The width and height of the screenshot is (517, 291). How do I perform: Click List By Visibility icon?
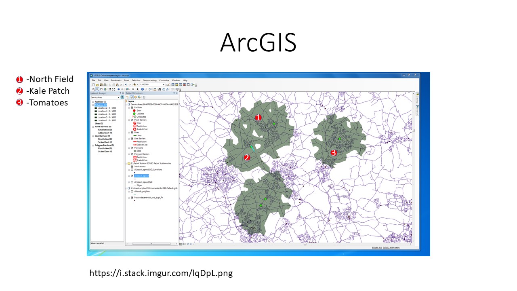click(135, 97)
